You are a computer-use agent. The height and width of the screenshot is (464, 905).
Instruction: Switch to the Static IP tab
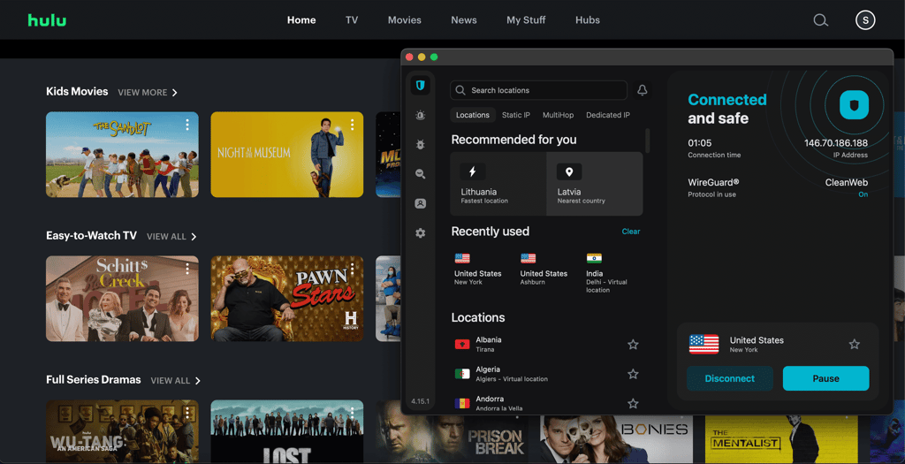click(x=516, y=115)
